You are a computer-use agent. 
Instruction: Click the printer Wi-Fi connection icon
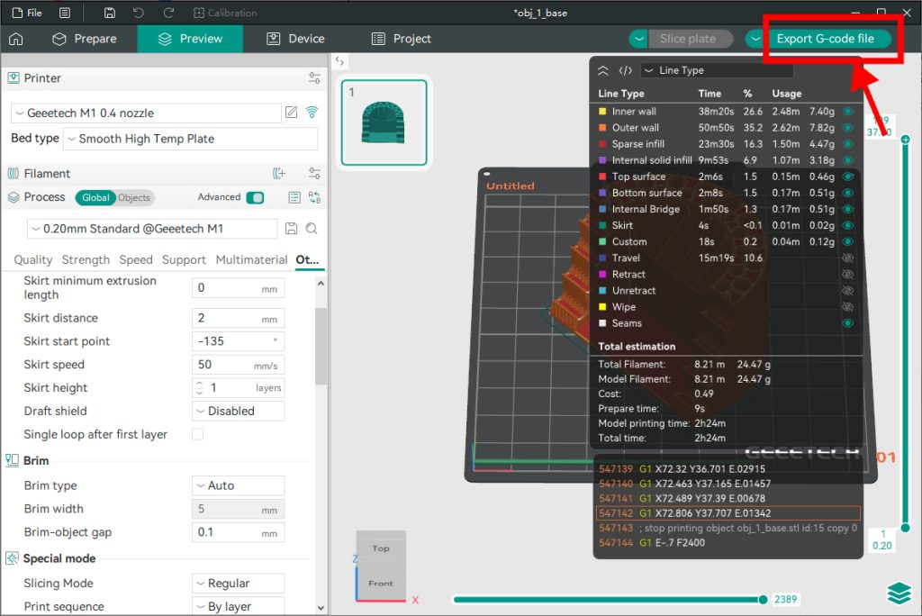coord(312,113)
